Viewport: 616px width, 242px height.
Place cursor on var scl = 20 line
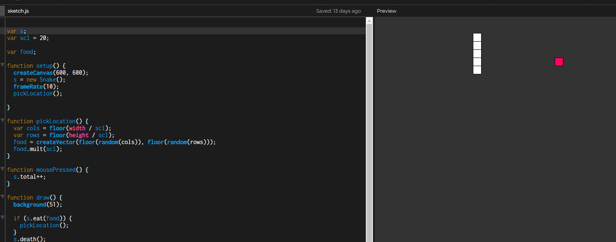tap(28, 38)
